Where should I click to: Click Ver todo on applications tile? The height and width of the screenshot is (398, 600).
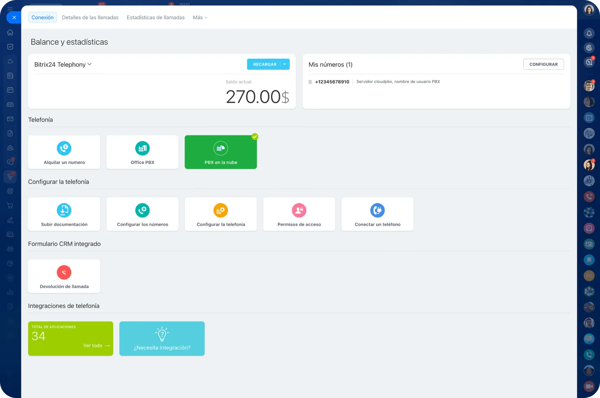click(96, 346)
